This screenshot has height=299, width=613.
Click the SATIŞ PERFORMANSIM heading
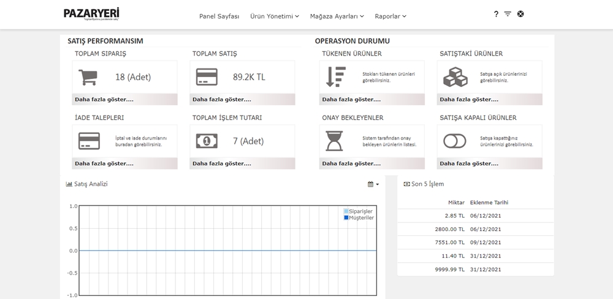coord(105,41)
